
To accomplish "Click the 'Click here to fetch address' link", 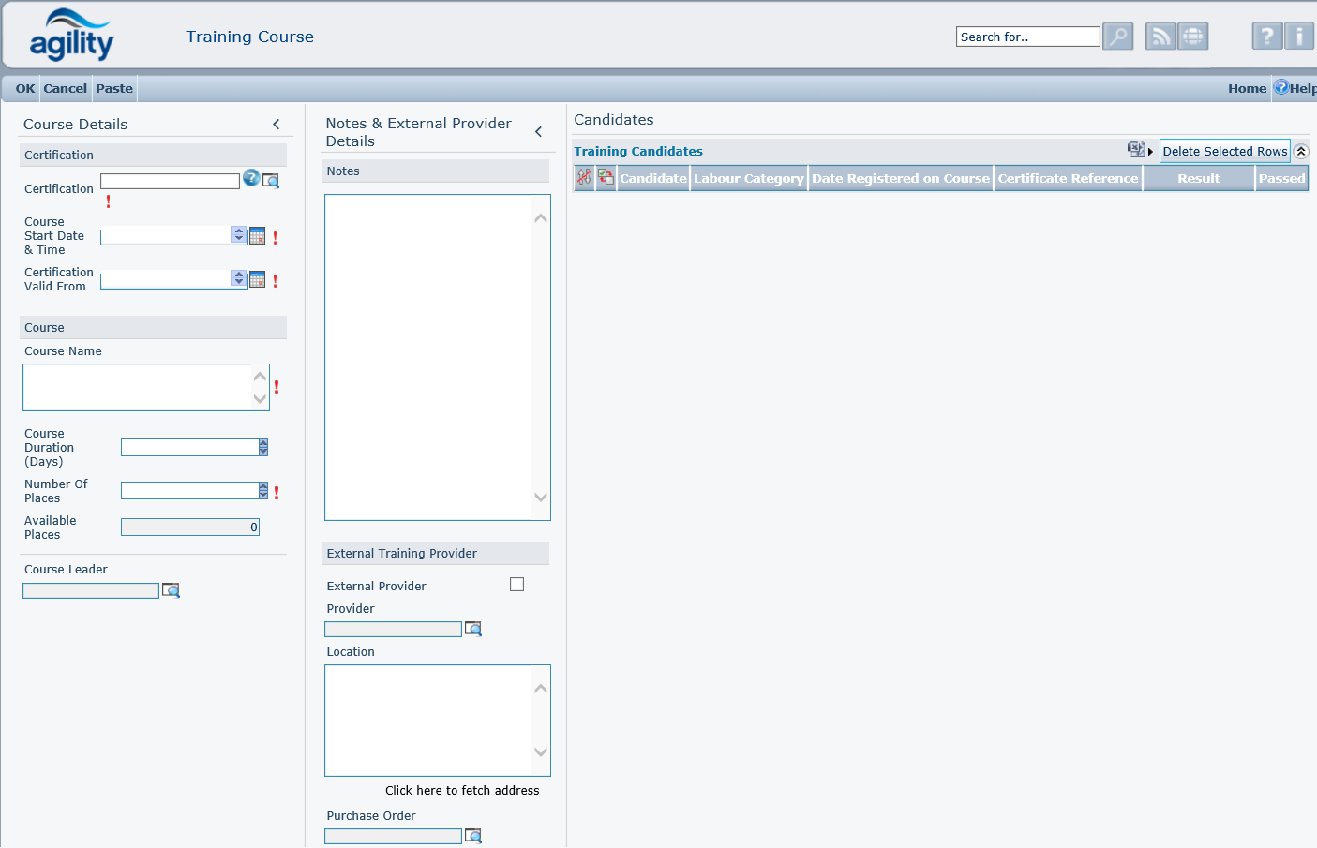I will 462,791.
